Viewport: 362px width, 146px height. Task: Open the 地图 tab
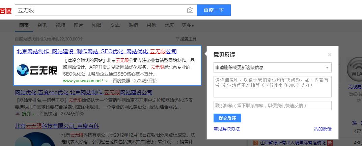pyautogui.click(x=170, y=25)
